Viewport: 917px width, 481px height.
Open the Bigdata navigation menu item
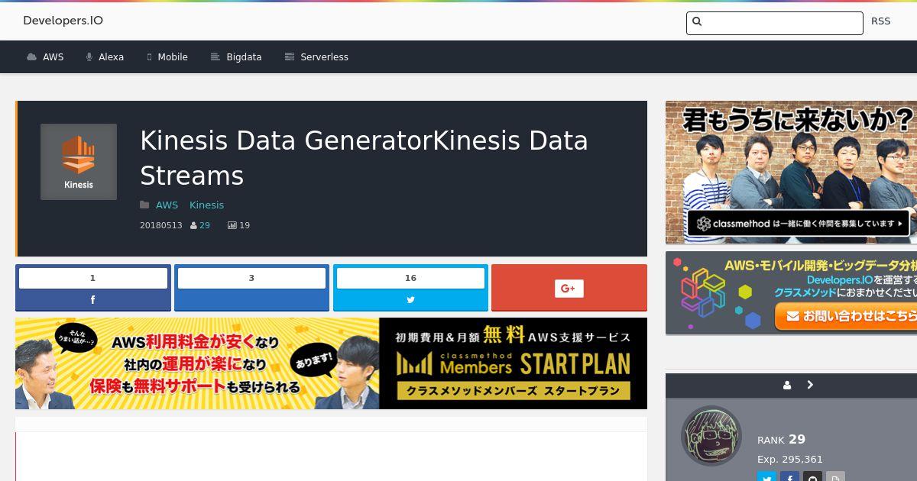point(236,57)
